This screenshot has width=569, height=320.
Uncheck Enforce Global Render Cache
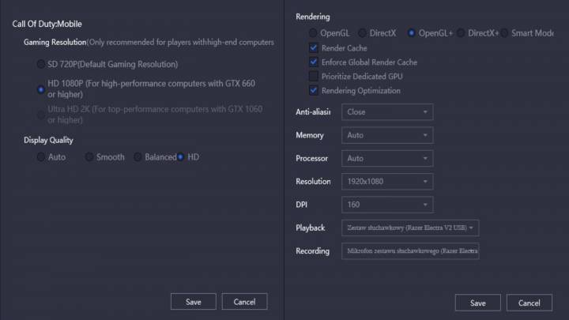[x=314, y=62]
